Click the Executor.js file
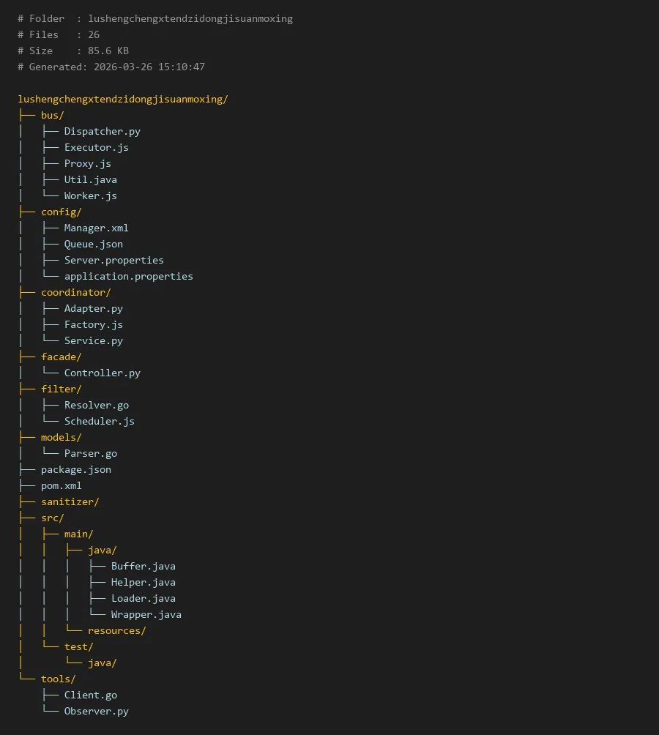Image resolution: width=659 pixels, height=735 pixels. [96, 147]
